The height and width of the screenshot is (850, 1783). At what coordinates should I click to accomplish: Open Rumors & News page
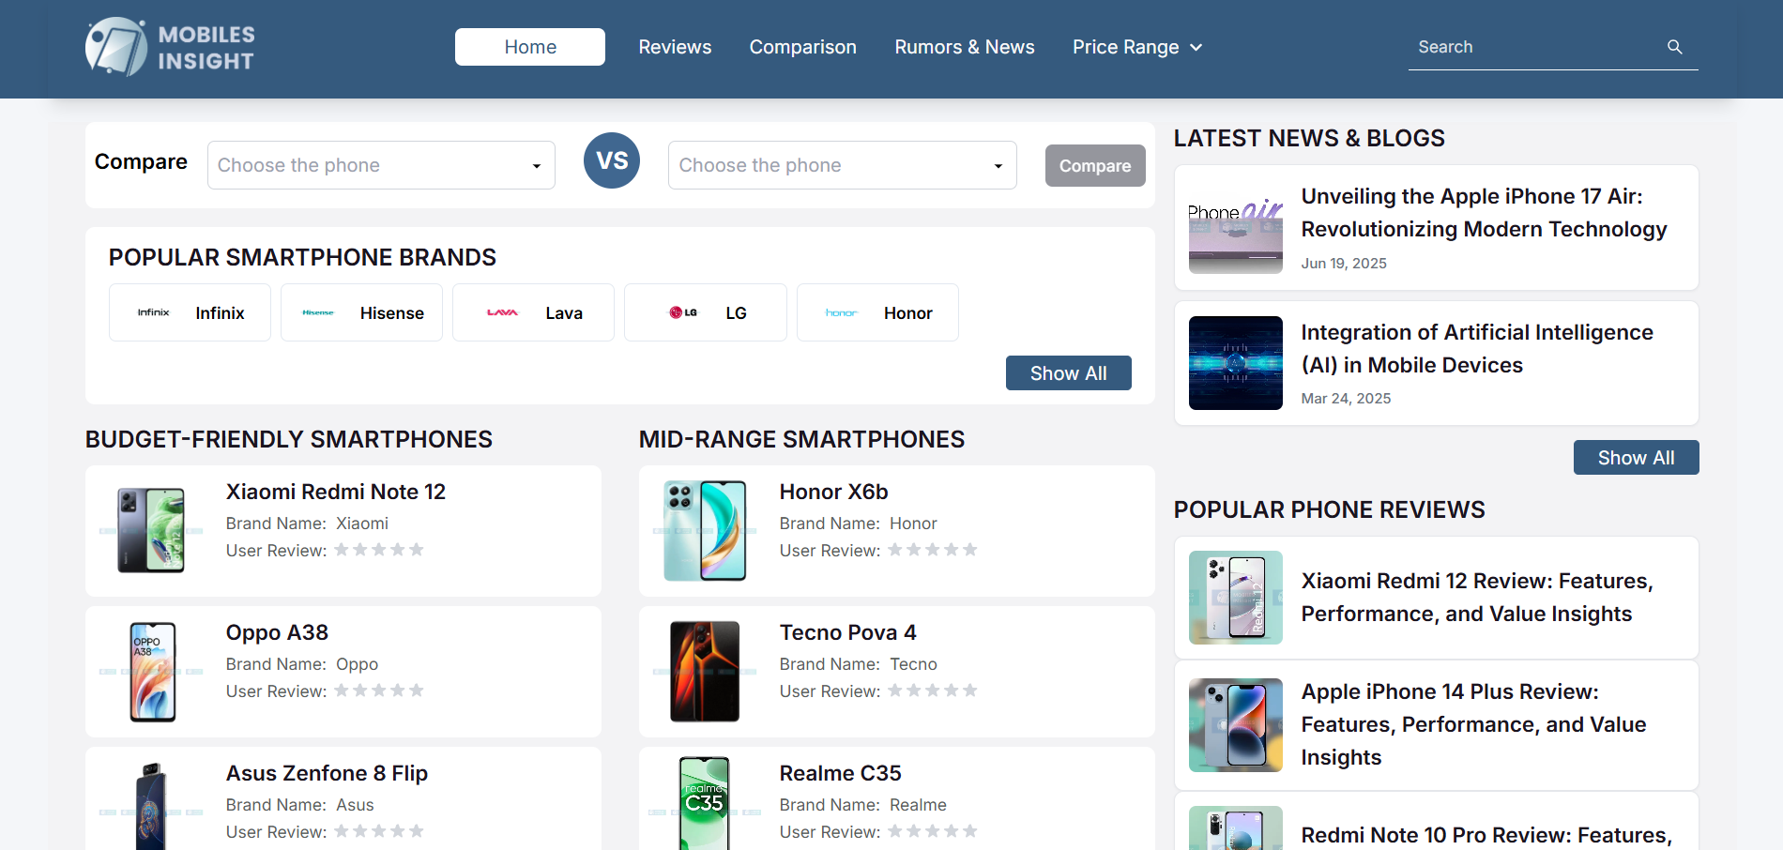tap(965, 47)
